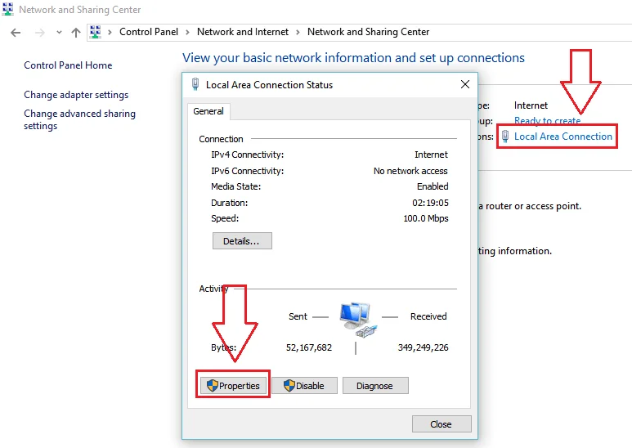Click the IPv6 Connectivity label
This screenshot has height=448, width=632.
click(247, 171)
